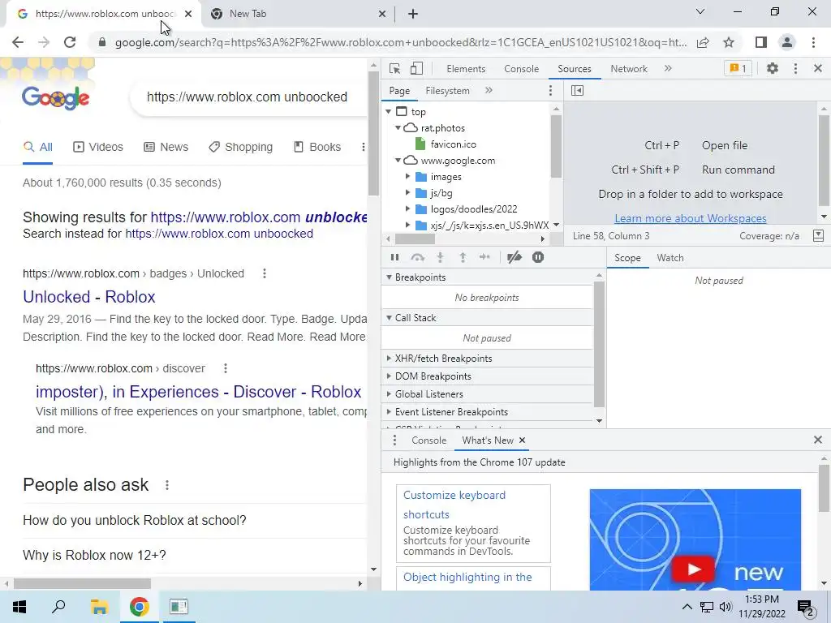The width and height of the screenshot is (831, 623).
Task: Click the Google logo
Action: [55, 97]
